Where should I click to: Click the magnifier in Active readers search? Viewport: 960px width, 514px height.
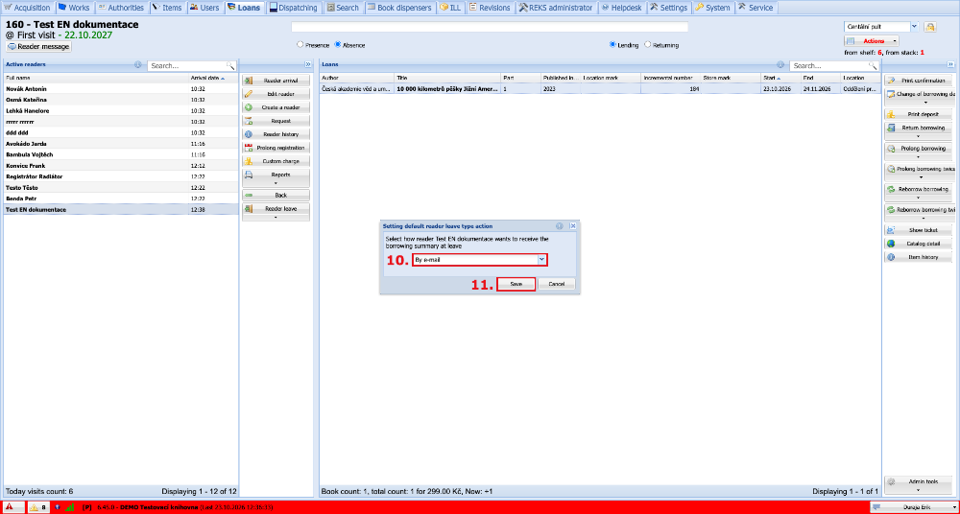[230, 65]
